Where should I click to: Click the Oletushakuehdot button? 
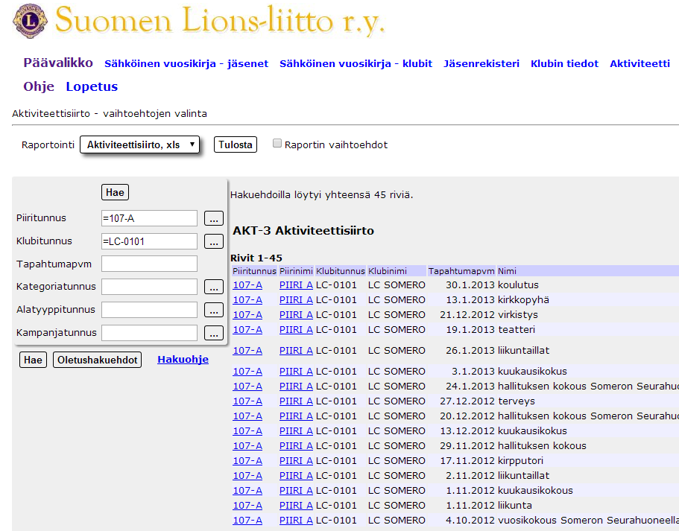point(97,360)
